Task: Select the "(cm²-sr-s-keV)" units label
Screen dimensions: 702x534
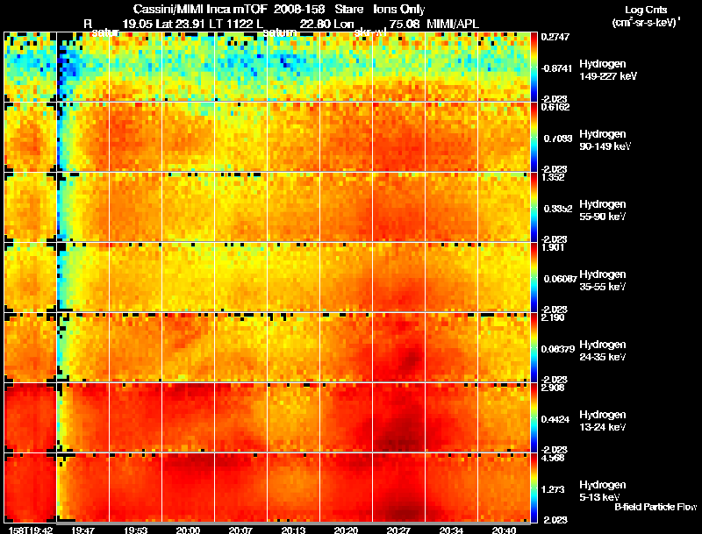Action: point(645,23)
